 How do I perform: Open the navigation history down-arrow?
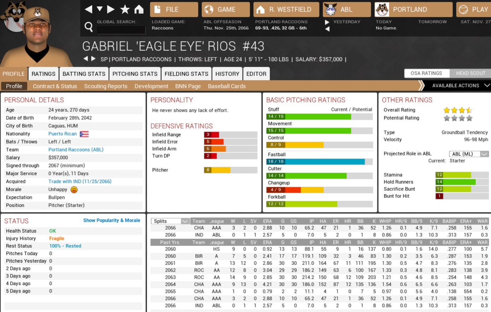(x=100, y=9)
